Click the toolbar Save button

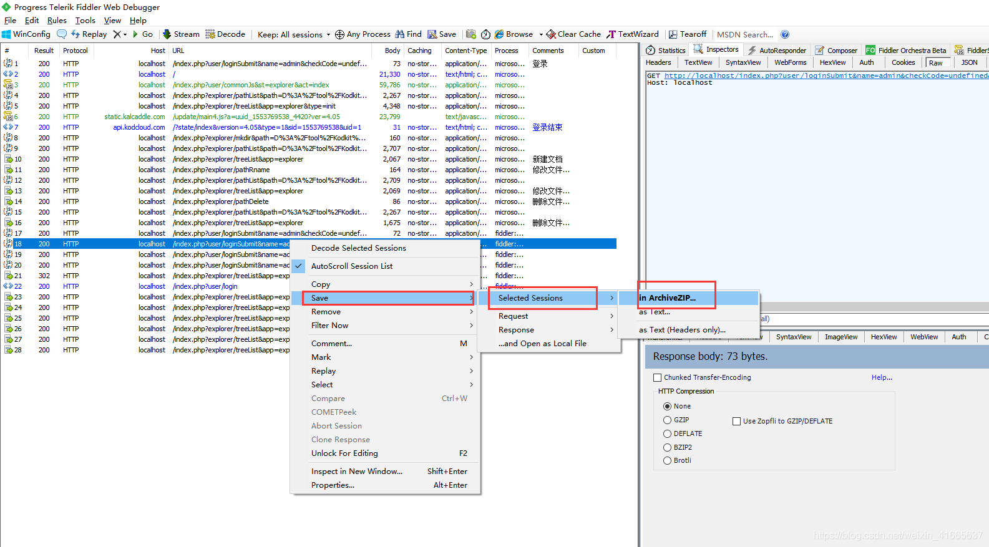tap(442, 34)
